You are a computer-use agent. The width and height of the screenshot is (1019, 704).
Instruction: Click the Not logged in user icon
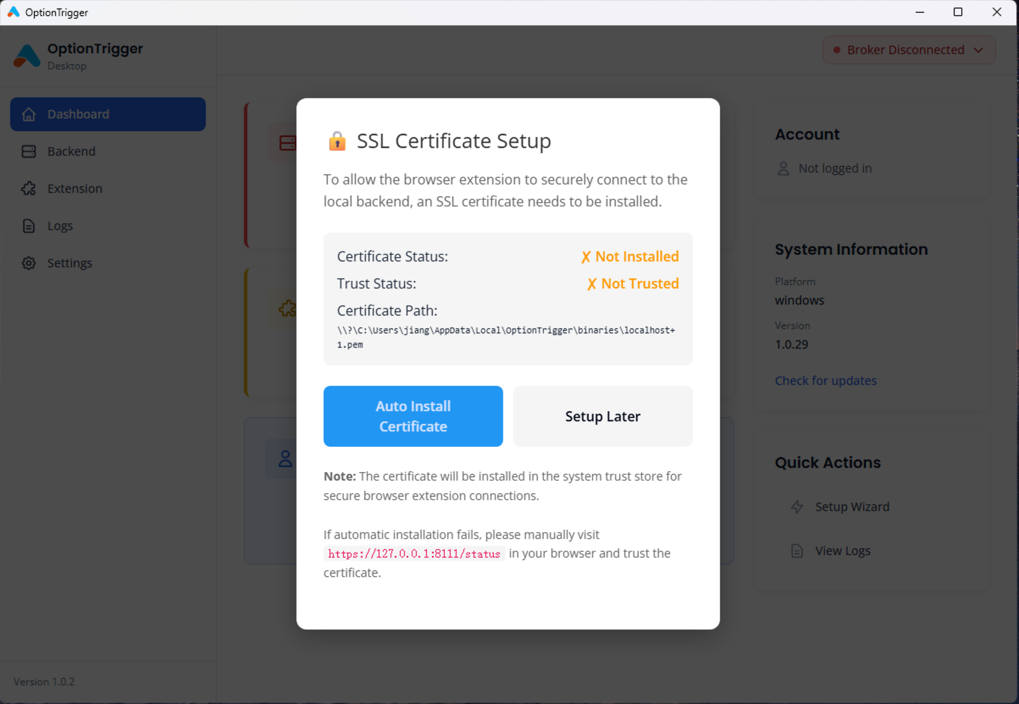(783, 168)
